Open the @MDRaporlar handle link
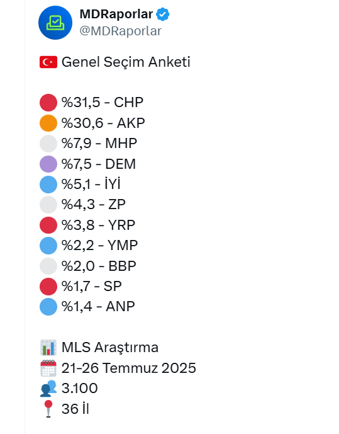The image size is (339, 434). pyautogui.click(x=121, y=31)
